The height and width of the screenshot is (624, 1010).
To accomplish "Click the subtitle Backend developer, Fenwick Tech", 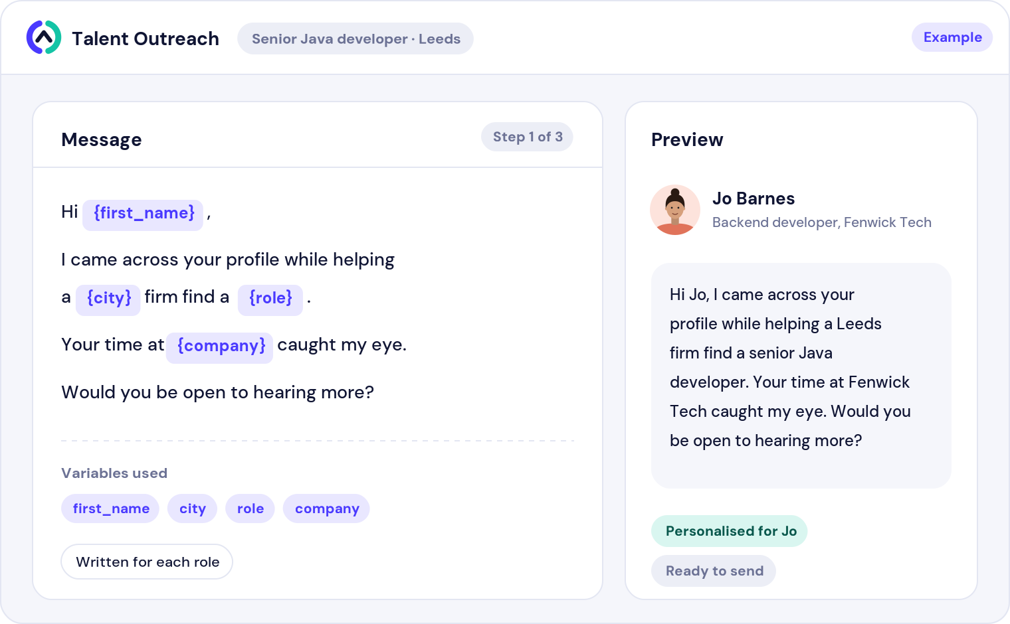I will click(822, 222).
